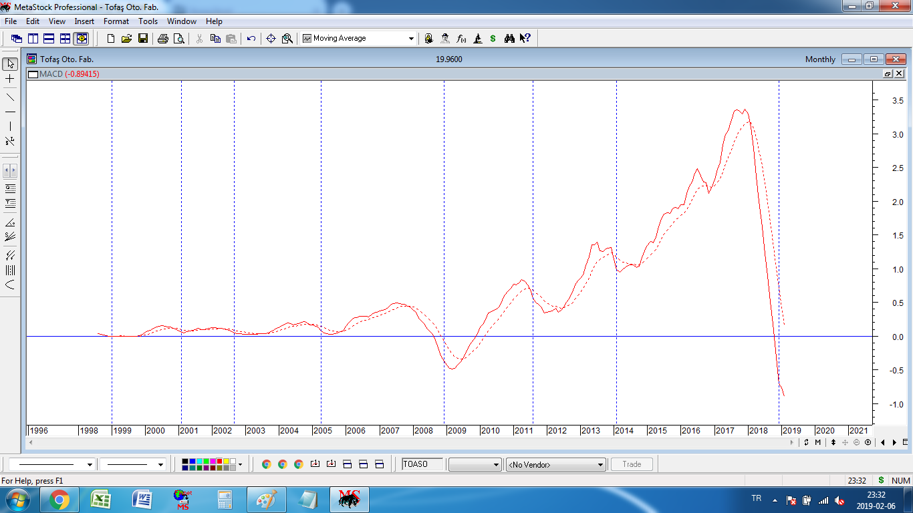The width and height of the screenshot is (913, 513).
Task: Open the second line weight dropdown
Action: (160, 464)
